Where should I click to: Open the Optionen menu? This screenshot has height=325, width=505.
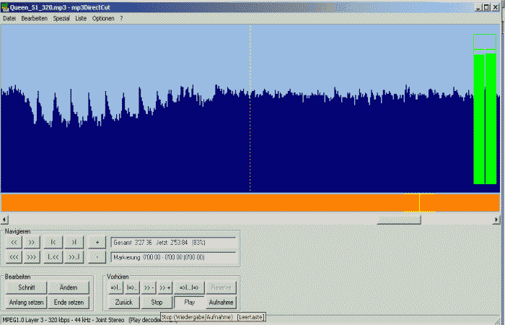click(x=103, y=18)
